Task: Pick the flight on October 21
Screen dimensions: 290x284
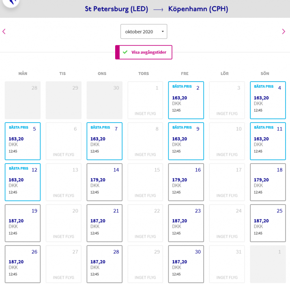Action: 104,223
